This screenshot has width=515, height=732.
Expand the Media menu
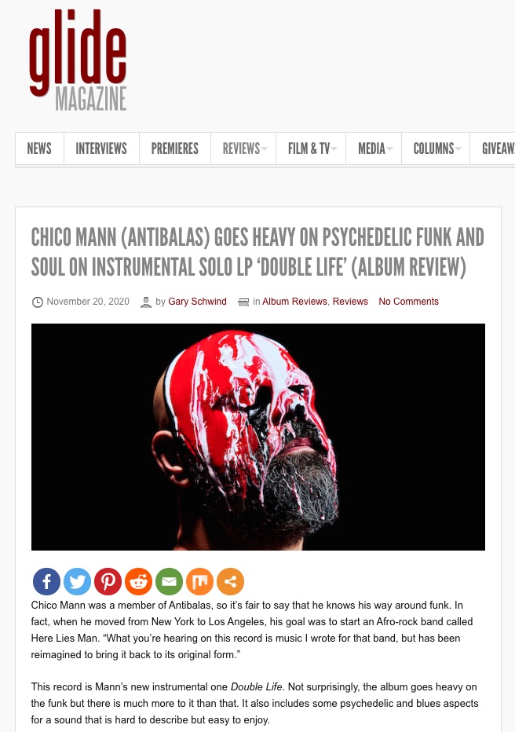click(374, 148)
